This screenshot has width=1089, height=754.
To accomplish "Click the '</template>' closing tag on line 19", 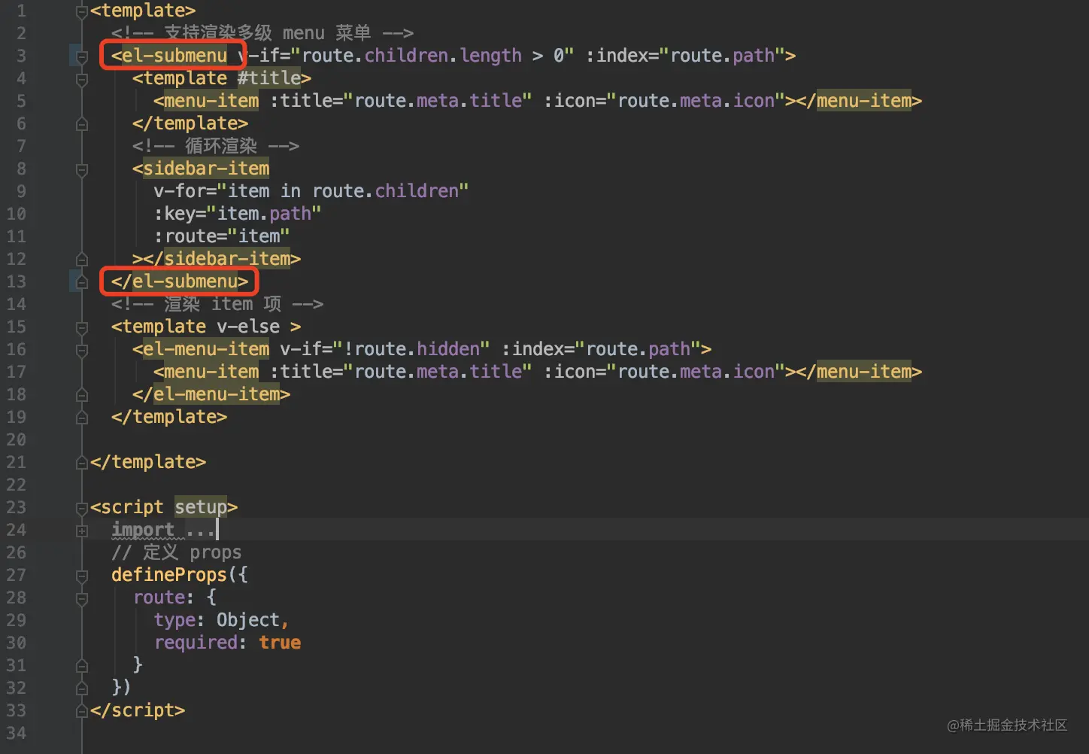I will tap(169, 417).
